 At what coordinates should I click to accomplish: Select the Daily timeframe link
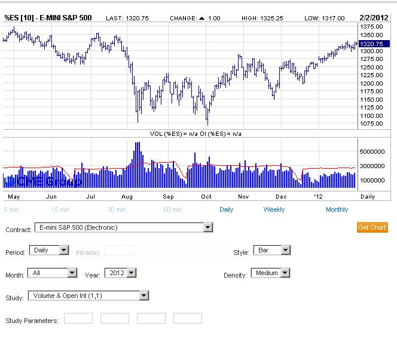point(227,209)
